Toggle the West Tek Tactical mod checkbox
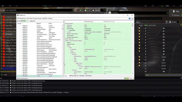 (4, 46)
